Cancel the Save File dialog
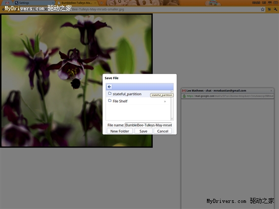279x209 pixels. tap(163, 131)
